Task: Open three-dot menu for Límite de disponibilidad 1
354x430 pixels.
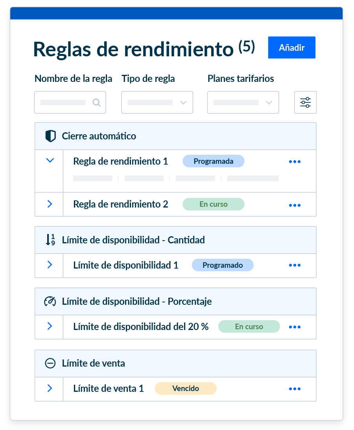Action: click(x=295, y=266)
